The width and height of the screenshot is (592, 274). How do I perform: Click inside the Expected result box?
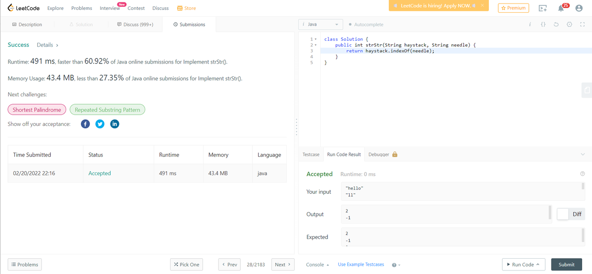tap(463, 237)
